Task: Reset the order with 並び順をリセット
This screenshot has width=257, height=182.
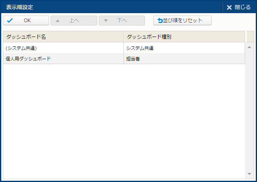Action: pyautogui.click(x=182, y=21)
